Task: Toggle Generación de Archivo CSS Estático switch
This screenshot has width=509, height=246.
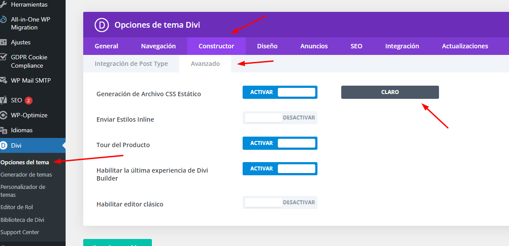Action: 280,92
